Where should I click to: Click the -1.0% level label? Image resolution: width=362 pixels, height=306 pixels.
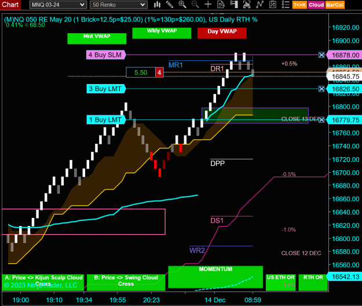click(288, 230)
